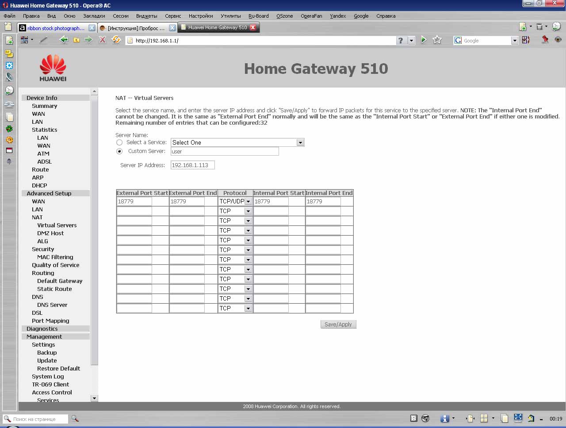Click the Custom Server name field containing 'user'
Screen dimensions: 566x428
[225, 151]
